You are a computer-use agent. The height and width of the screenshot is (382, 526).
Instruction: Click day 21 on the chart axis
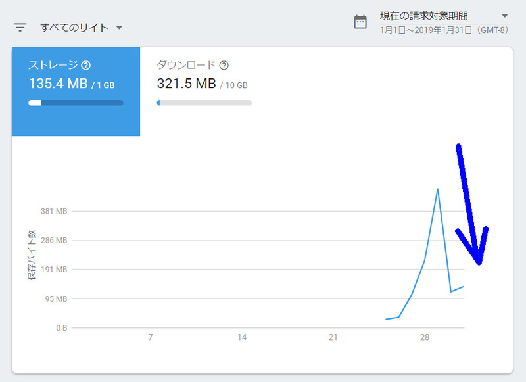[333, 337]
